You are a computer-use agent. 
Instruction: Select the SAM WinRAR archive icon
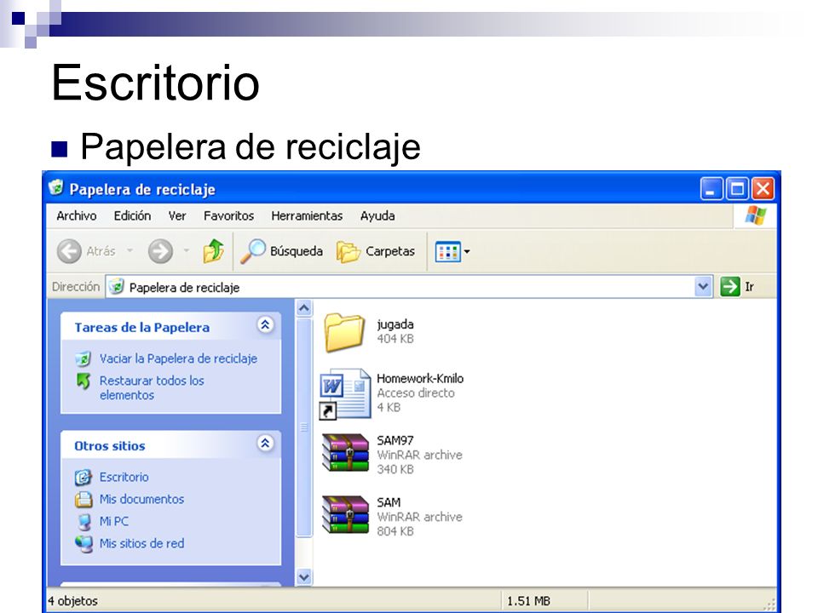pyautogui.click(x=345, y=515)
